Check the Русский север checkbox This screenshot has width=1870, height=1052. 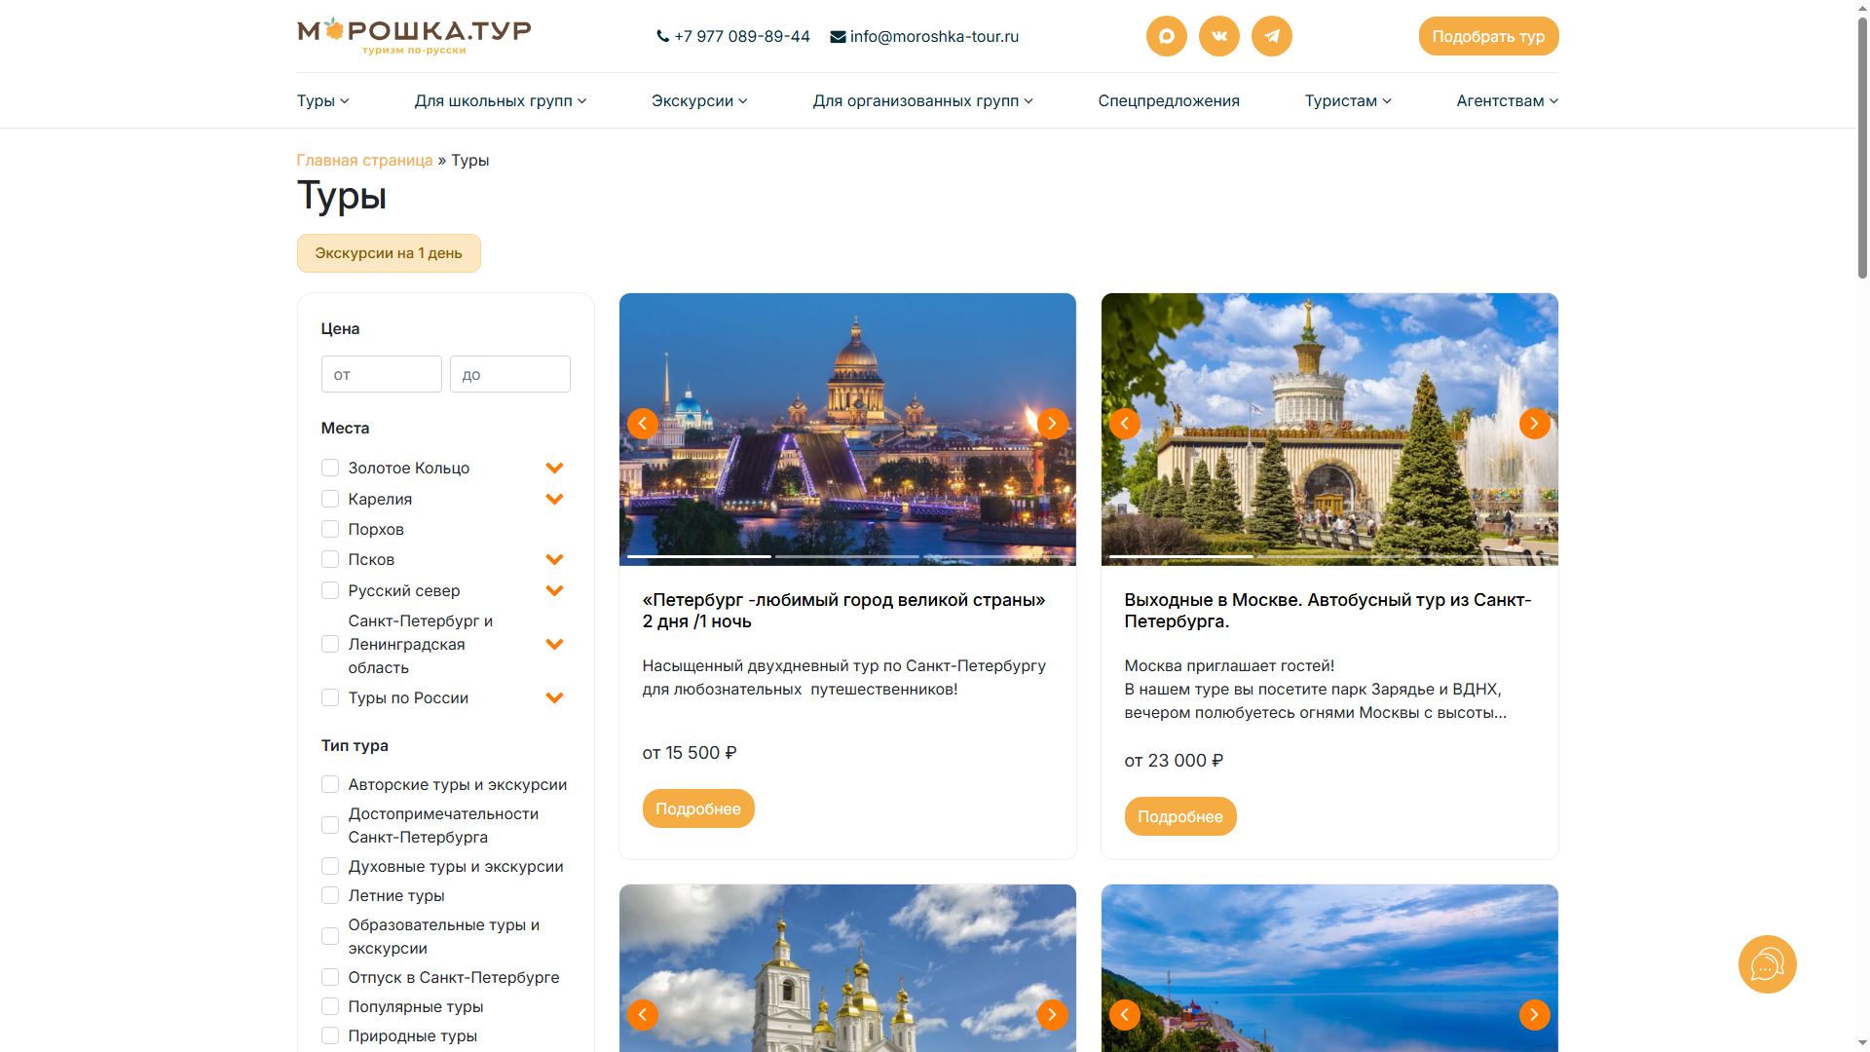pos(330,590)
